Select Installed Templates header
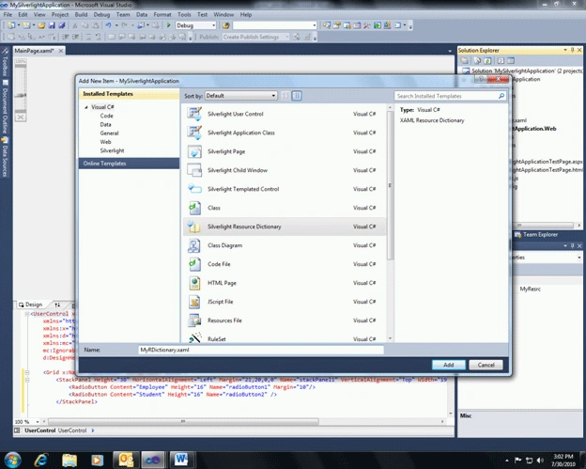The width and height of the screenshot is (586, 469). pyautogui.click(x=129, y=94)
